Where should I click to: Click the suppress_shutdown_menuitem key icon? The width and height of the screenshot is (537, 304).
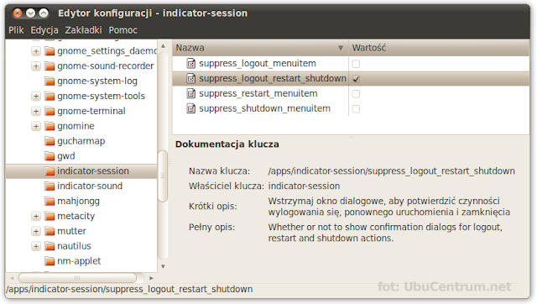click(x=190, y=108)
